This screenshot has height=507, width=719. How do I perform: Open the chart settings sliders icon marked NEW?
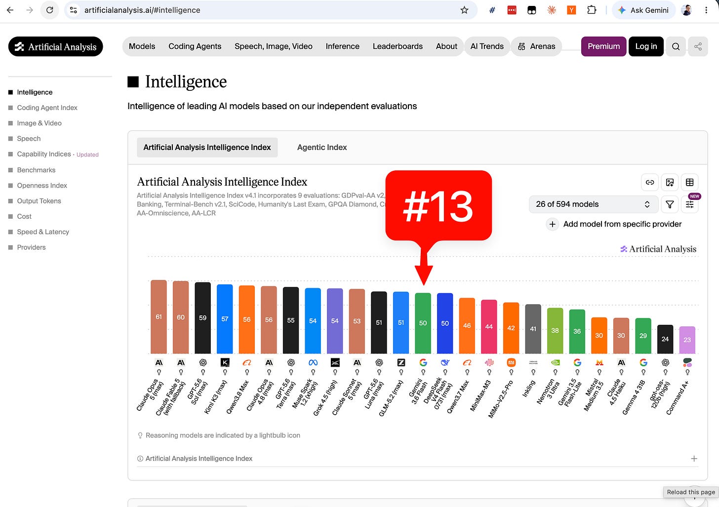(x=690, y=204)
